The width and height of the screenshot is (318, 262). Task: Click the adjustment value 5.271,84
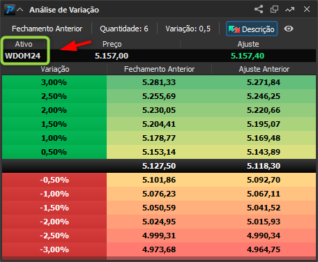[264, 82]
